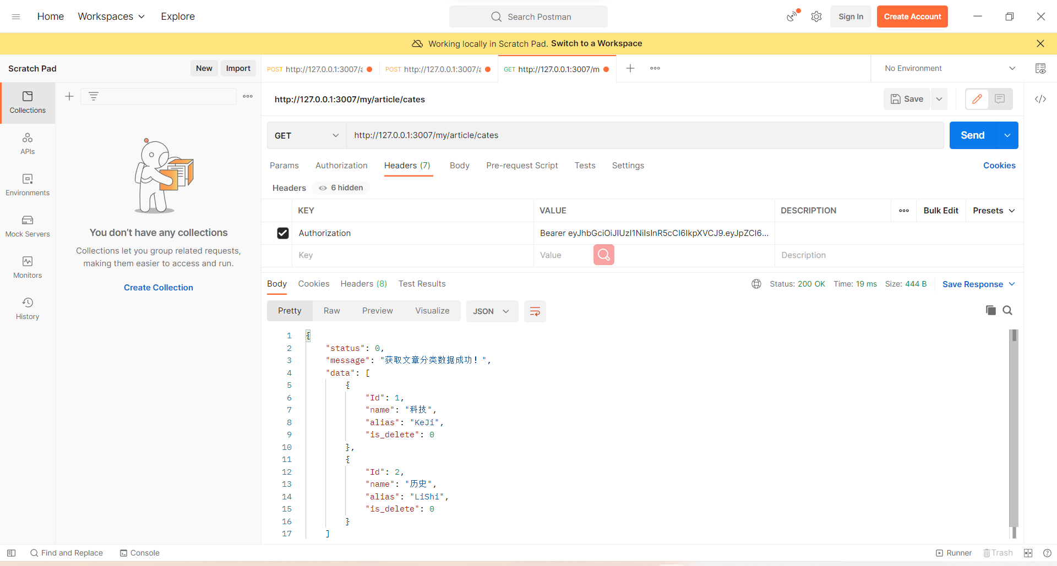Viewport: 1057px width, 566px height.
Task: Open the History sidebar panel
Action: (x=28, y=309)
